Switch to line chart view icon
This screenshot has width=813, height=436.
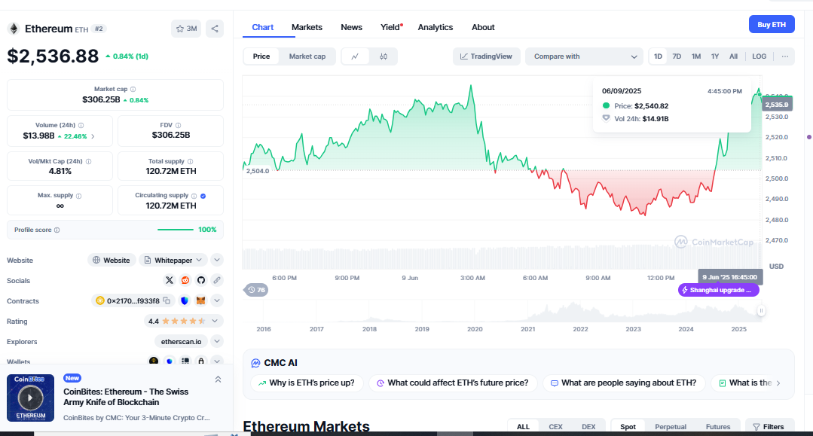355,56
